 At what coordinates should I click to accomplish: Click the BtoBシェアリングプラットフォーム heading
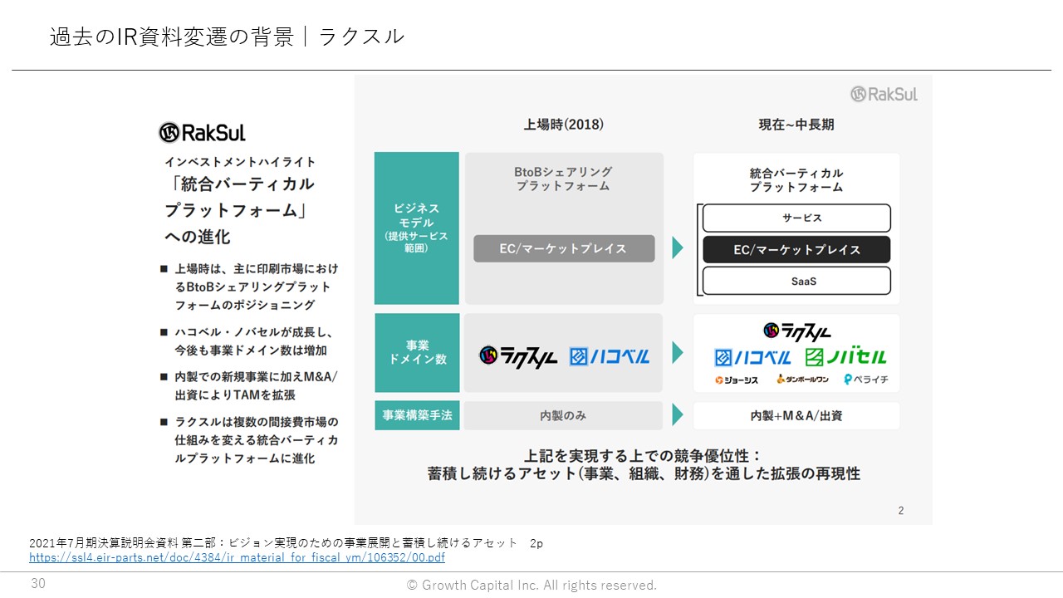coord(564,179)
